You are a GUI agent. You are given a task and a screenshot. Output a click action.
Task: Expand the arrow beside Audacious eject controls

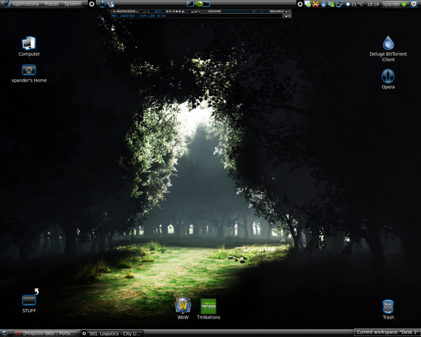[196, 12]
